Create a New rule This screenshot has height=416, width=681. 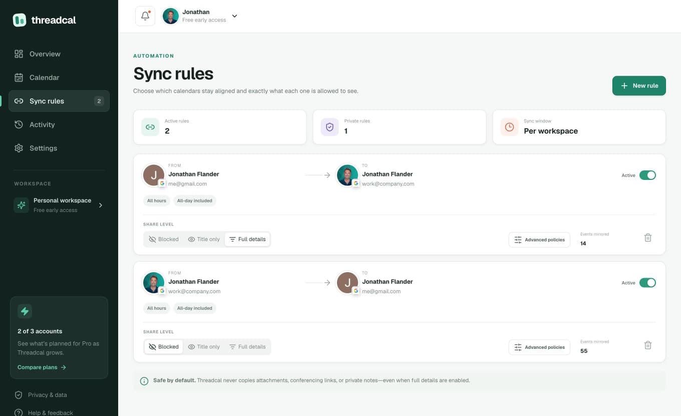(639, 86)
